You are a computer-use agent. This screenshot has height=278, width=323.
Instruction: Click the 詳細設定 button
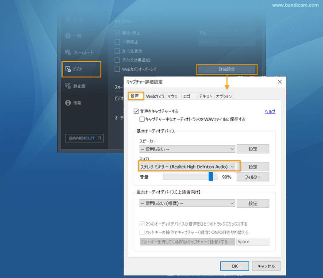click(x=227, y=69)
